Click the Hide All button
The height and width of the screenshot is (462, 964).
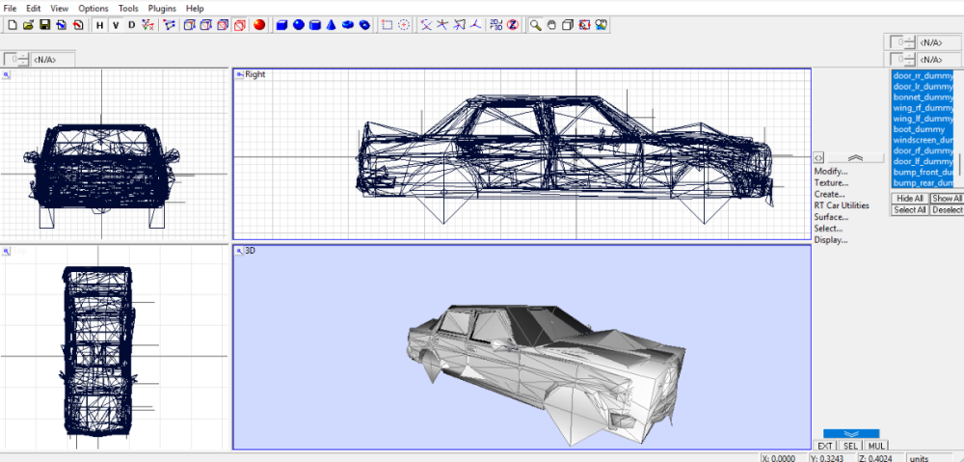tap(910, 199)
